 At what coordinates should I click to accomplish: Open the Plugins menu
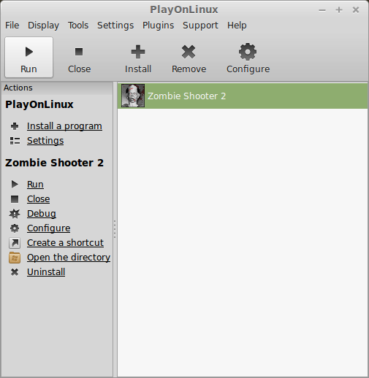(x=158, y=26)
